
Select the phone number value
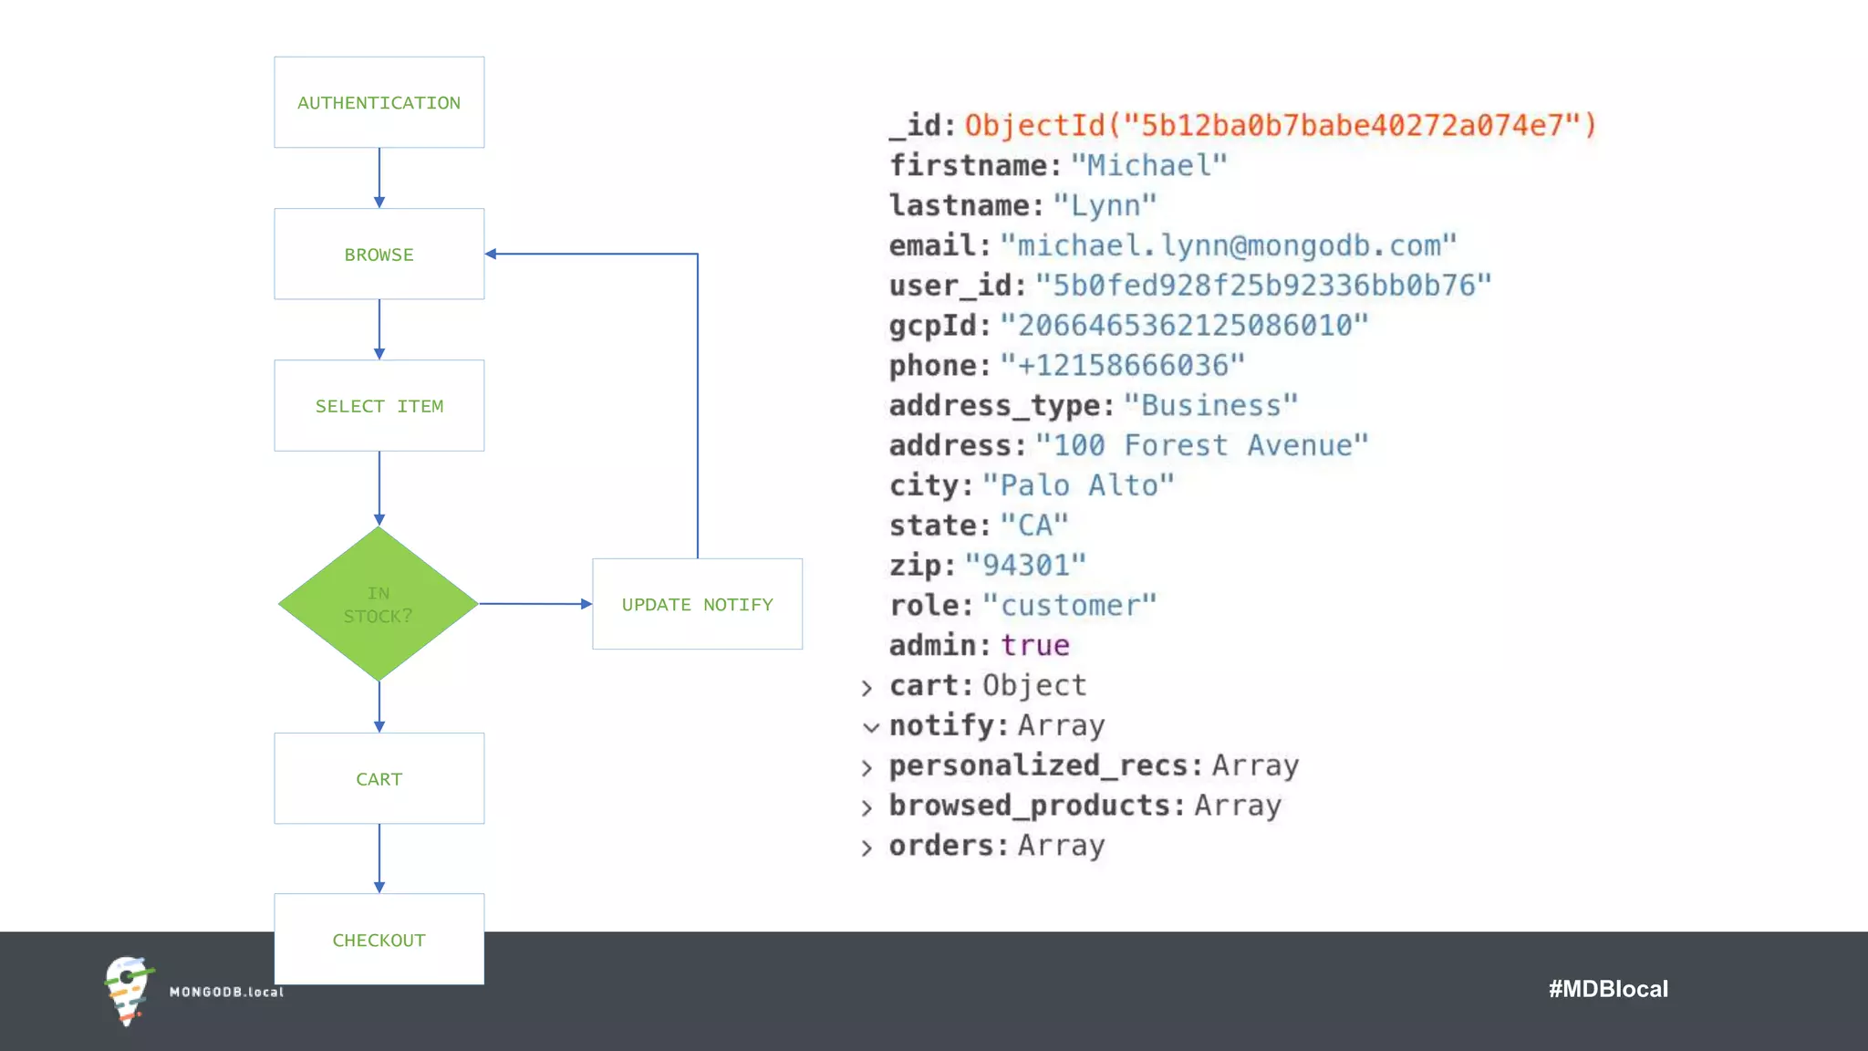pos(1122,365)
